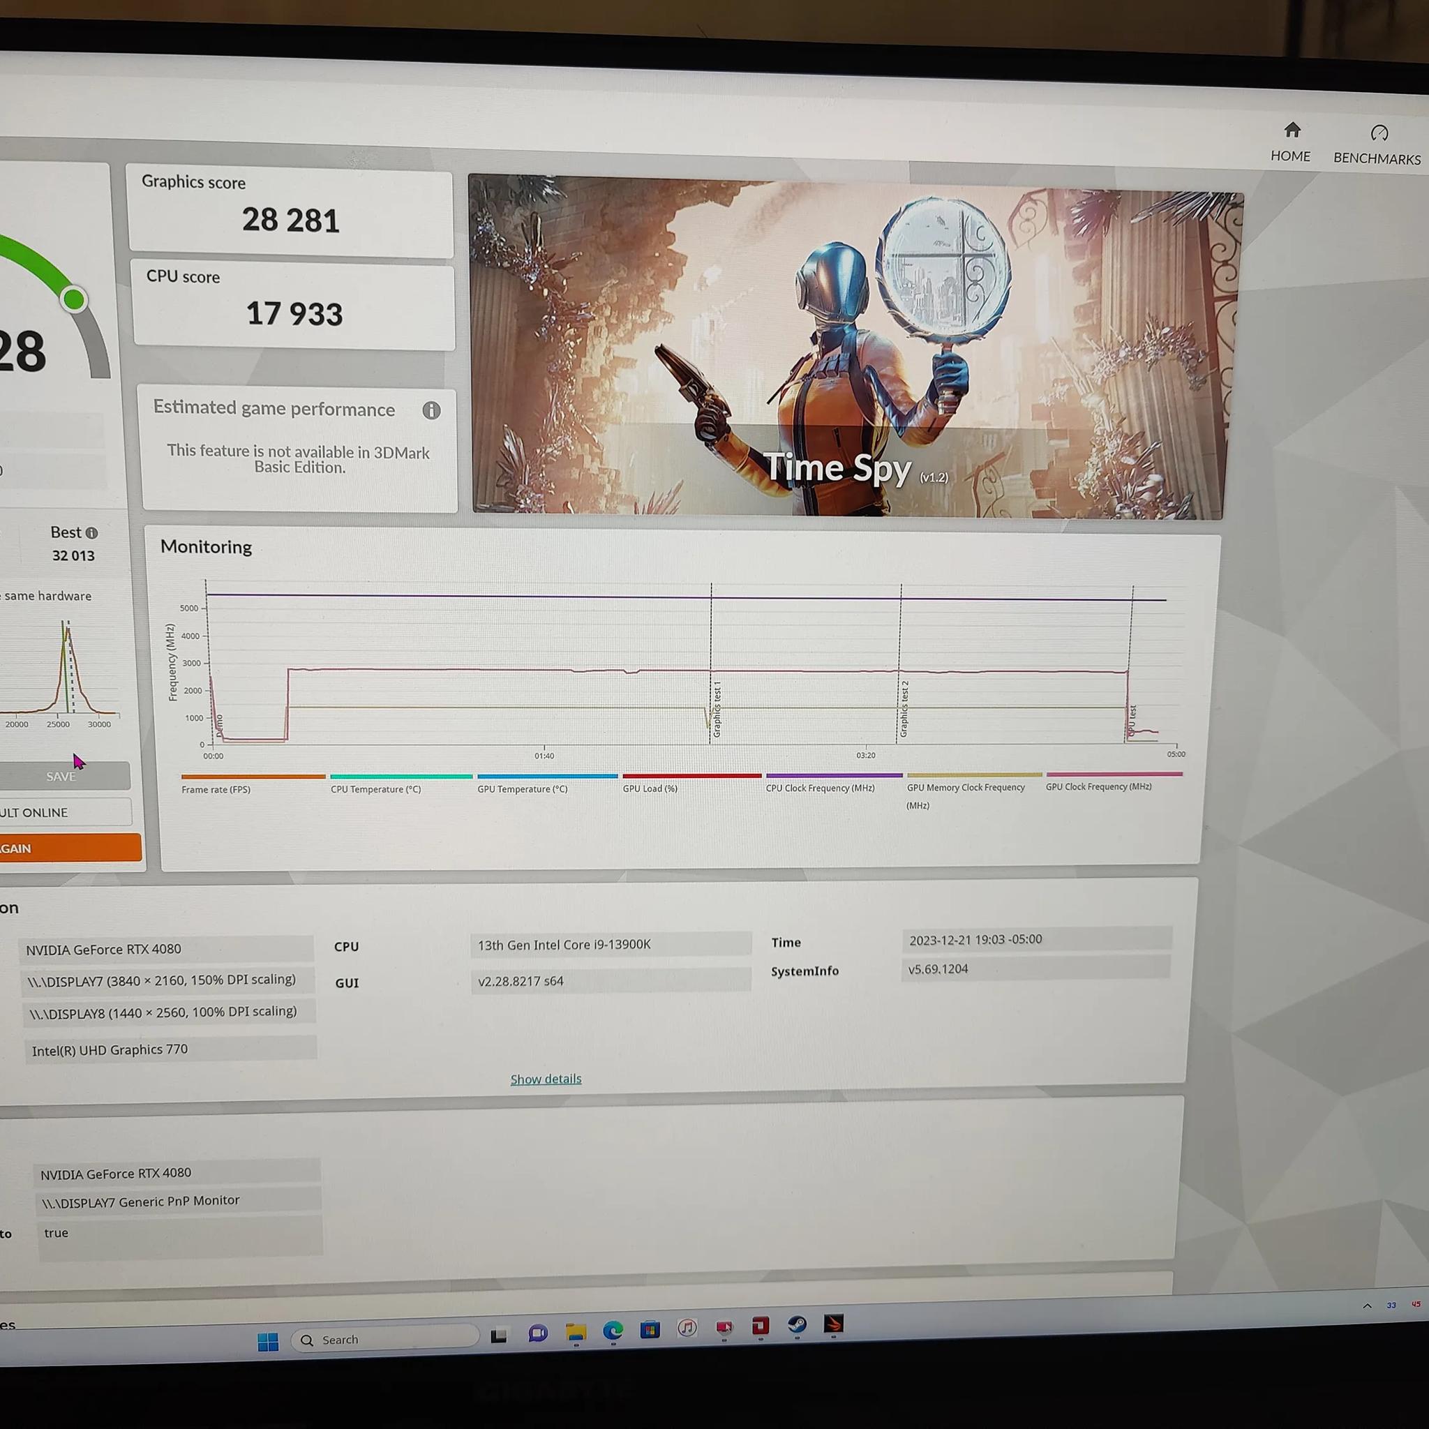Click the blue 33 temperature tray icon
Screen dimensions: 1429x1429
coord(1391,1305)
